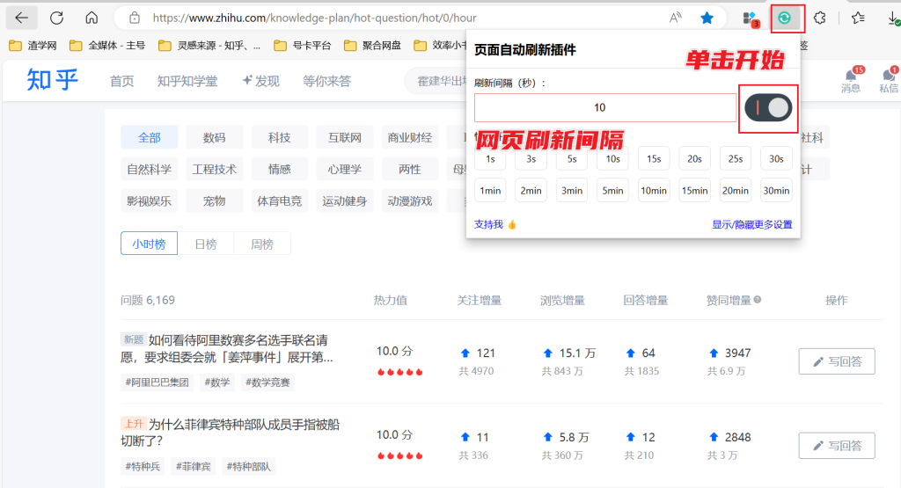This screenshot has height=488, width=901.
Task: Go back with the browser back arrow
Action: (22, 18)
